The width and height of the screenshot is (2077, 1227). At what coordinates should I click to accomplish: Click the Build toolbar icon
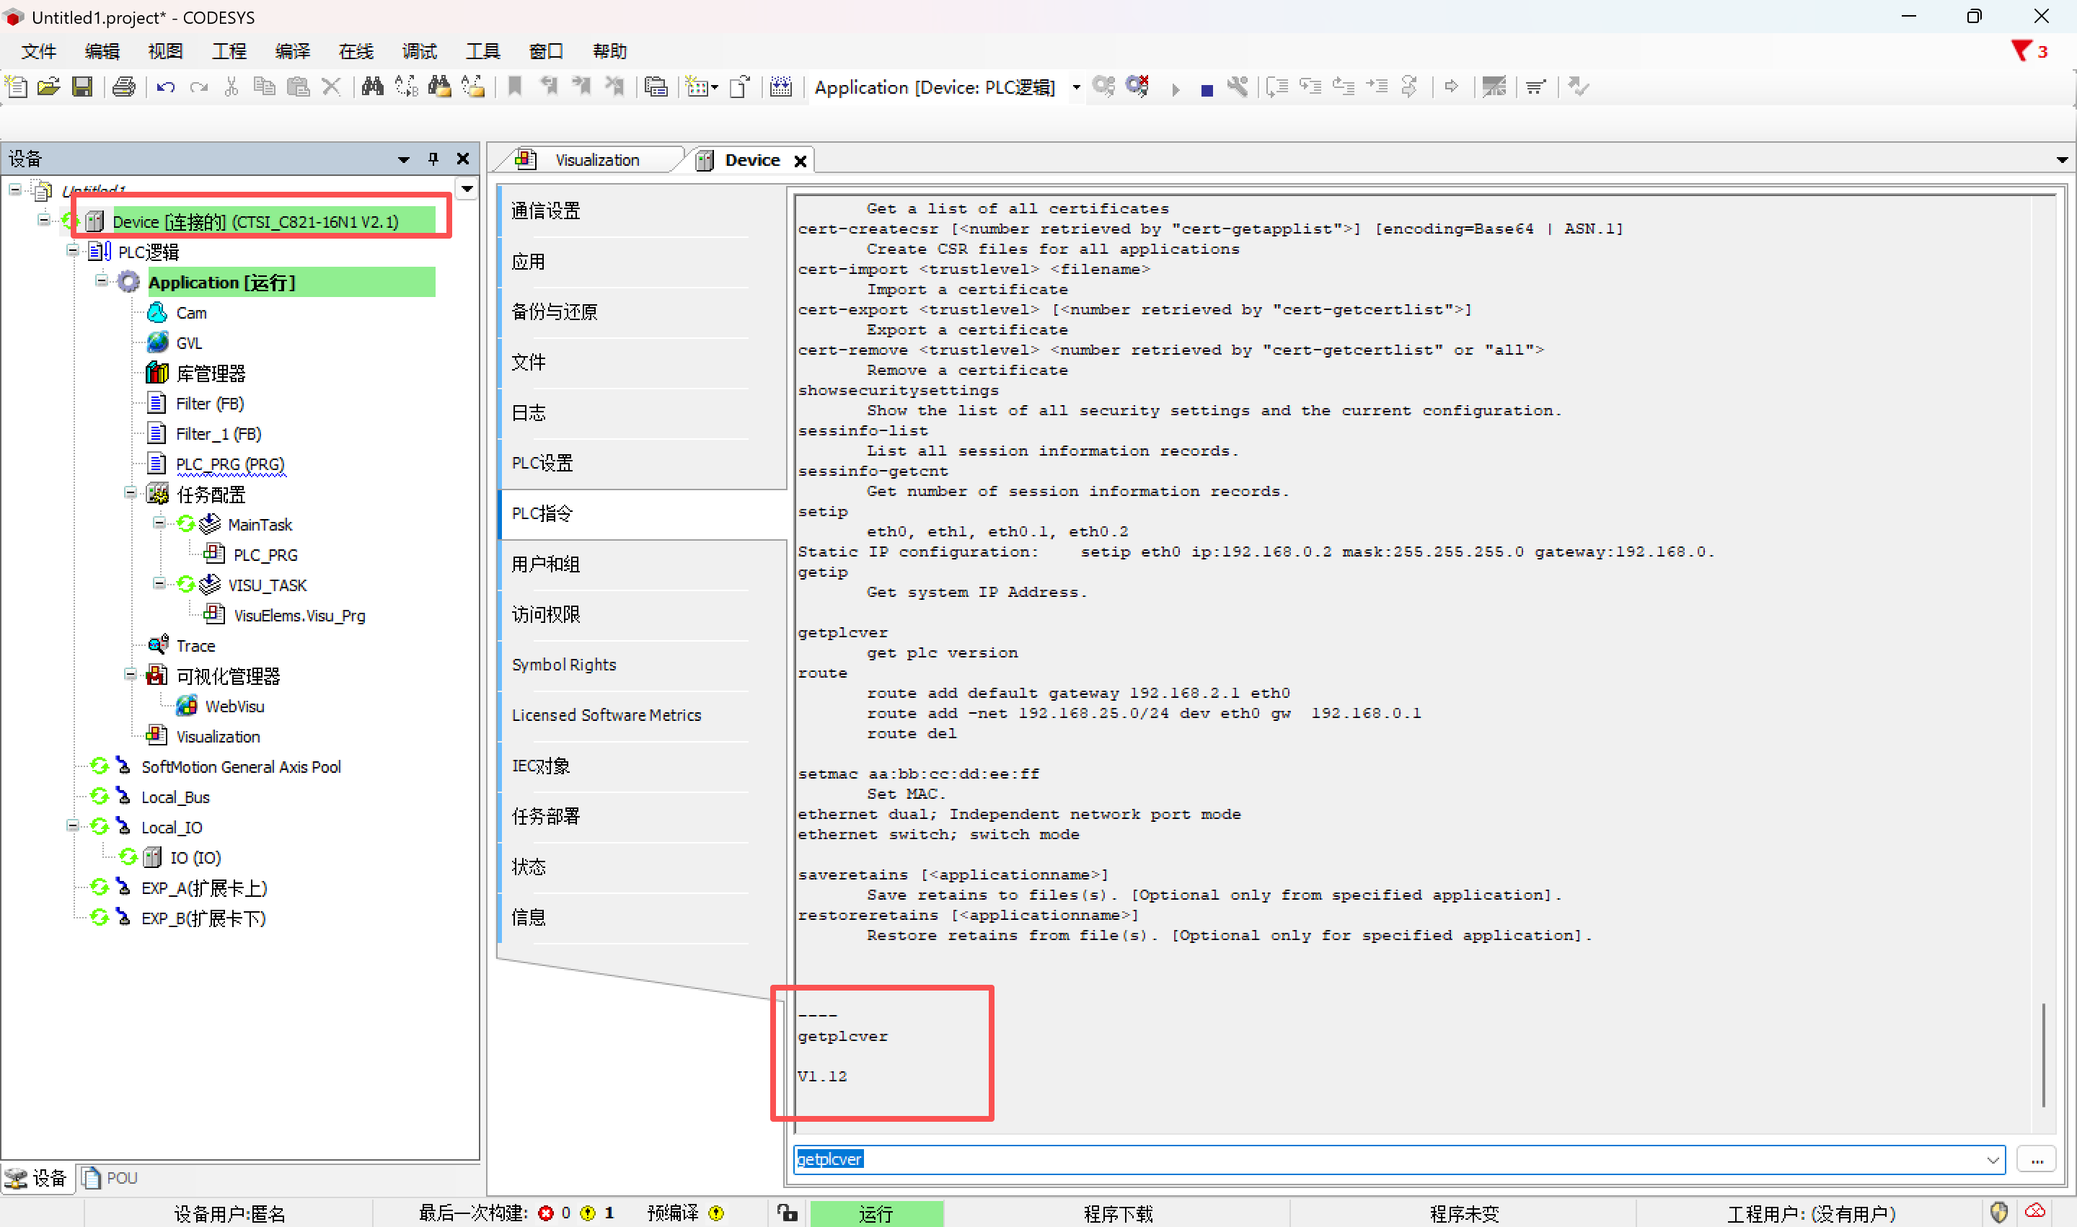(x=781, y=87)
